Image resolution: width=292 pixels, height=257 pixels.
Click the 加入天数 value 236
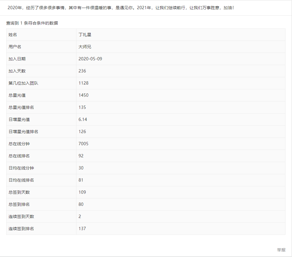(x=82, y=71)
